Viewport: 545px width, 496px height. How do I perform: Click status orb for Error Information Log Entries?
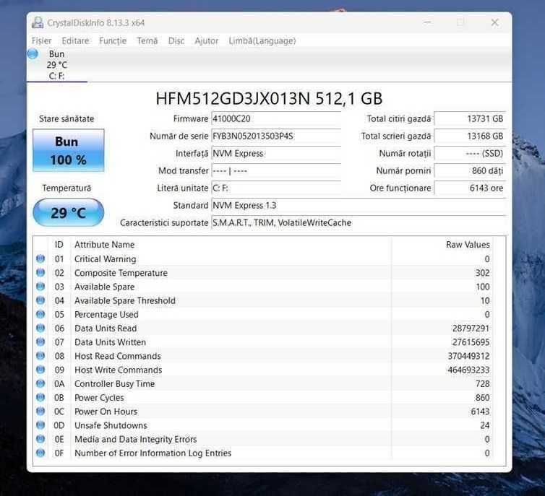[40, 453]
